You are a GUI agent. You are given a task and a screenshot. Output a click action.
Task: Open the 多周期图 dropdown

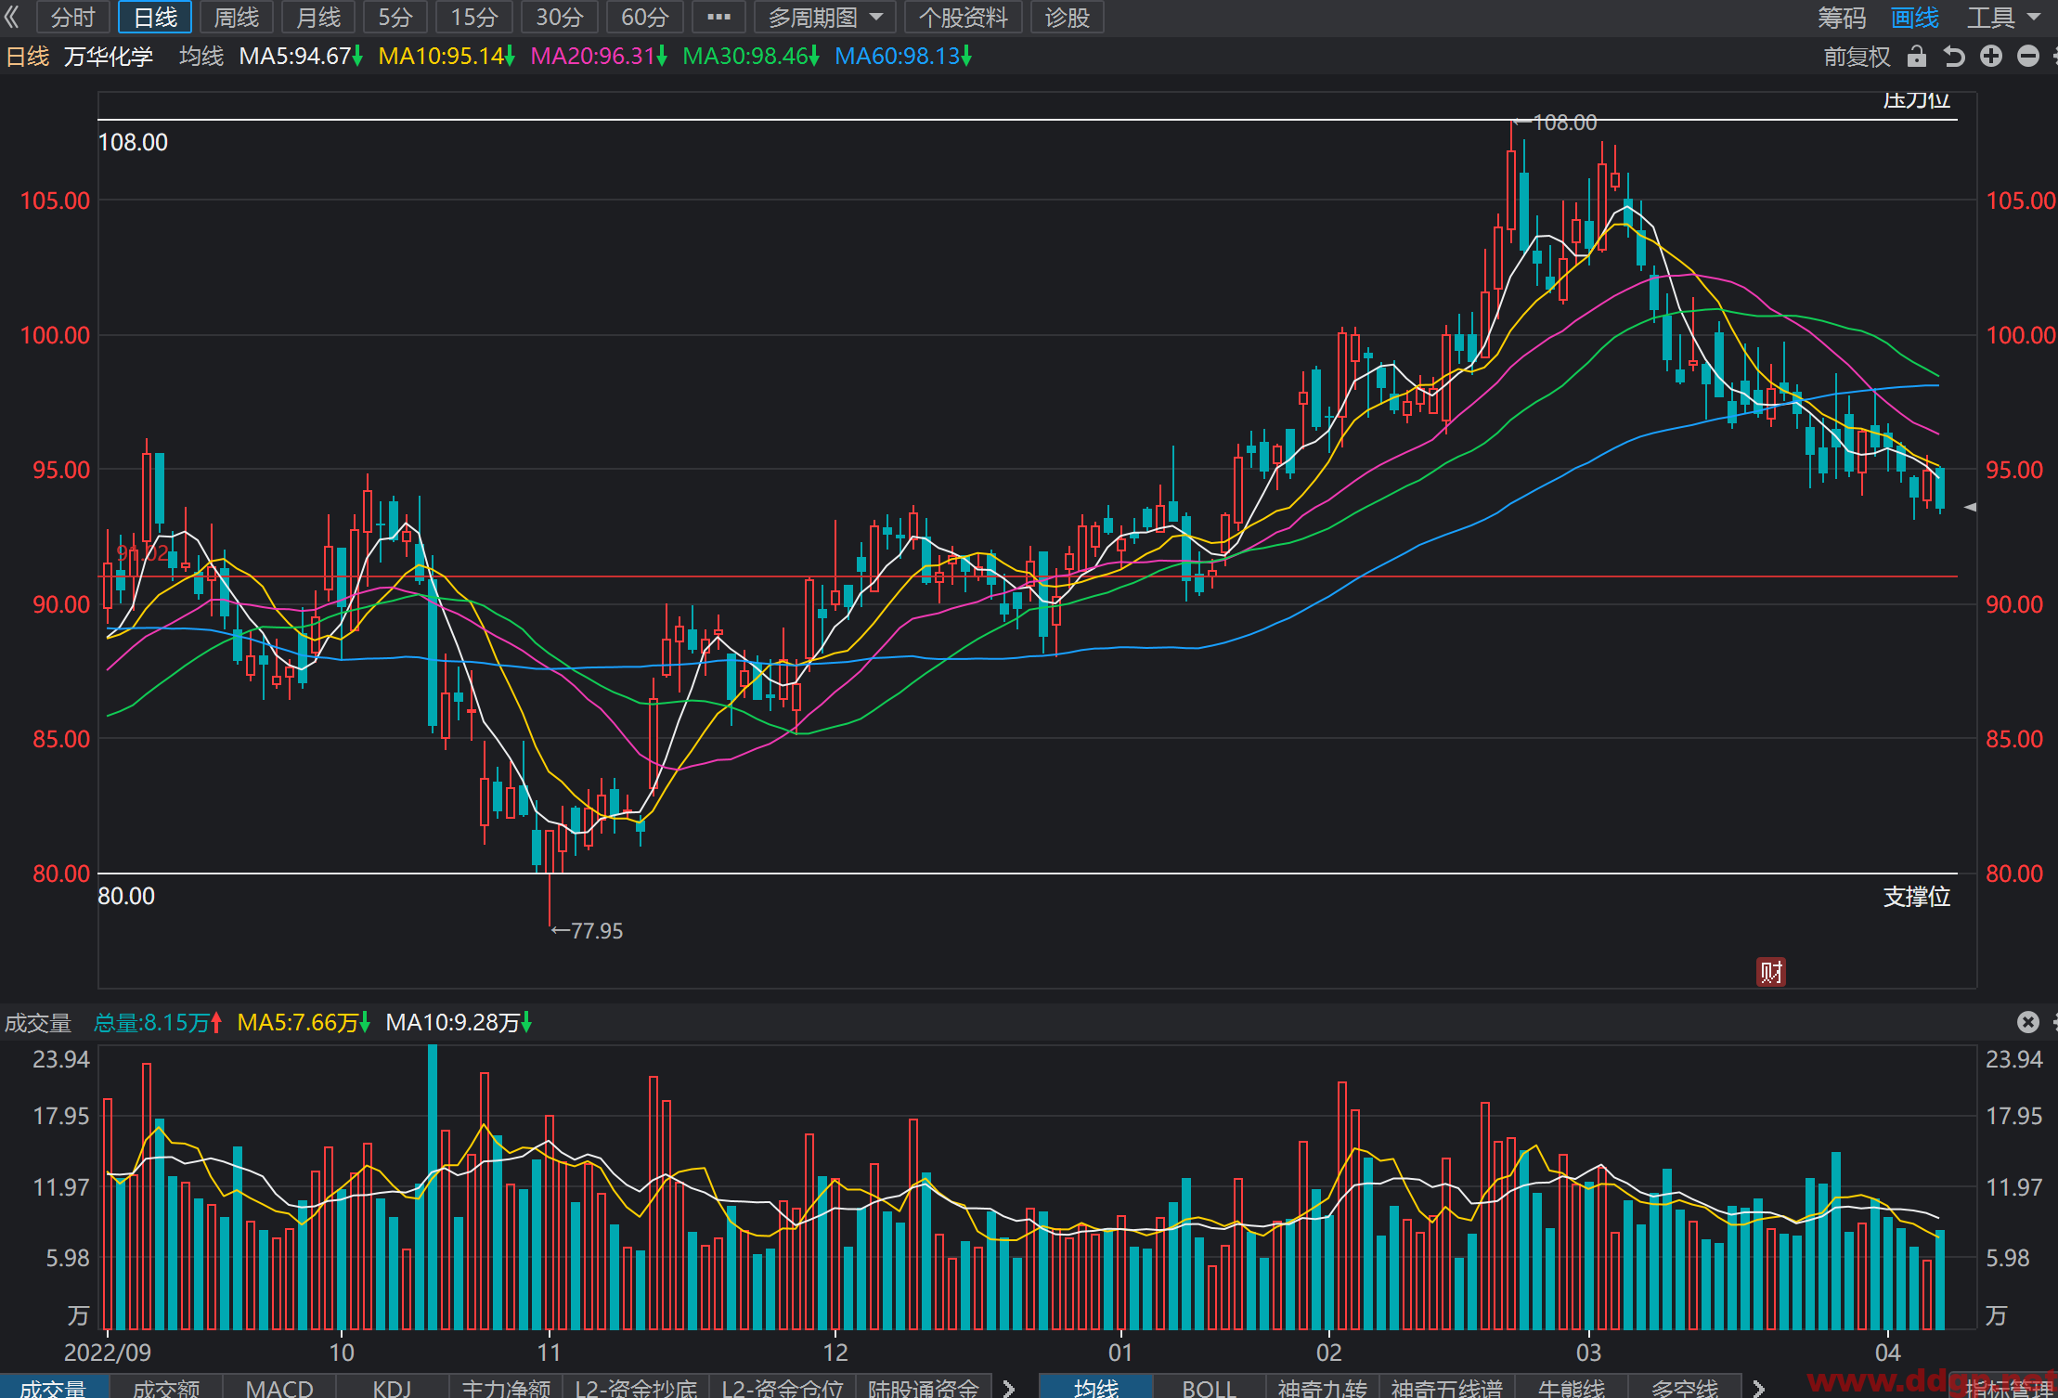[825, 17]
